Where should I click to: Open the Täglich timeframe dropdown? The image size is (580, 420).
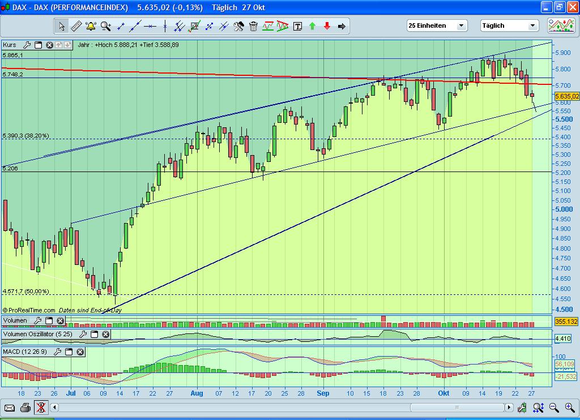509,25
